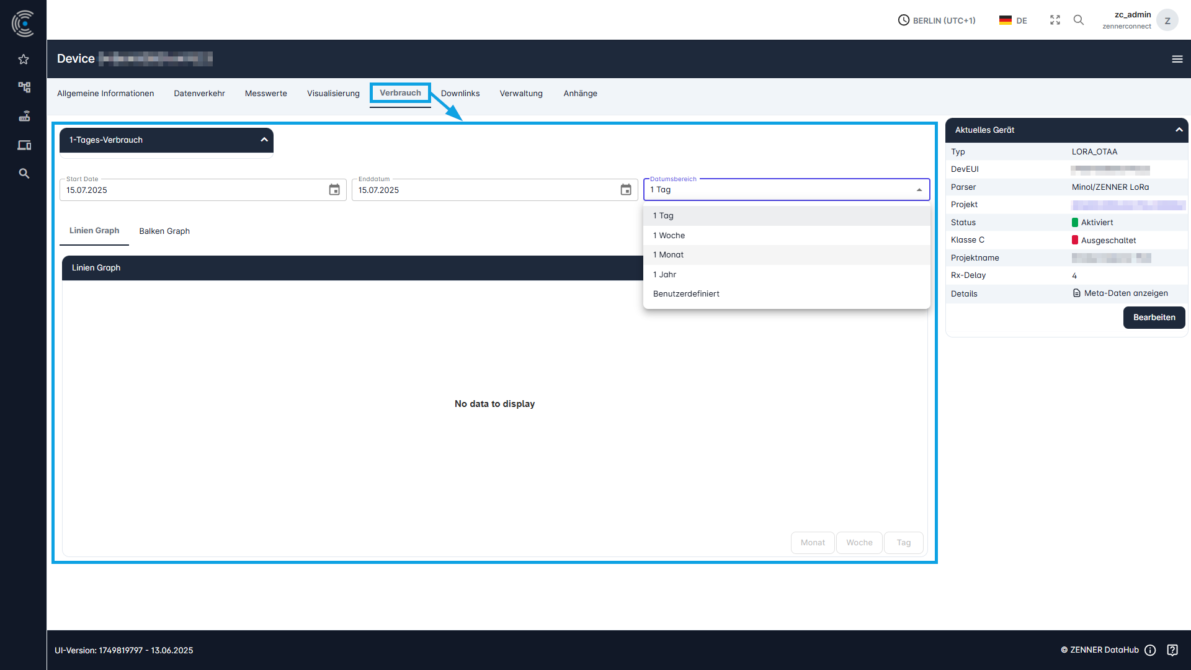The height and width of the screenshot is (670, 1191).
Task: Open Enddatum calendar picker
Action: tap(626, 190)
